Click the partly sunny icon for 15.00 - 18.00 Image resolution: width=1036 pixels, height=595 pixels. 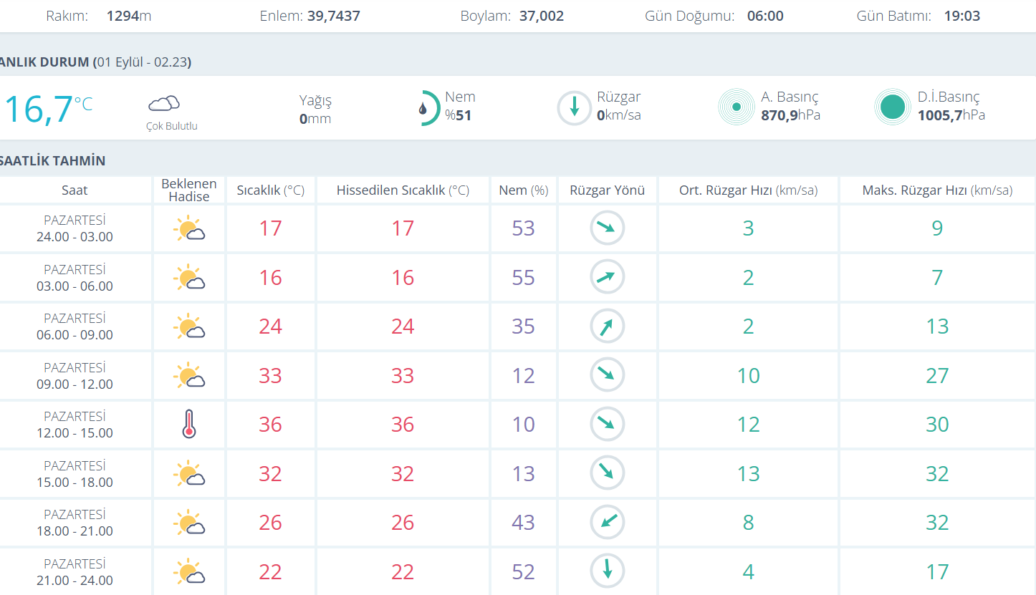tap(189, 474)
